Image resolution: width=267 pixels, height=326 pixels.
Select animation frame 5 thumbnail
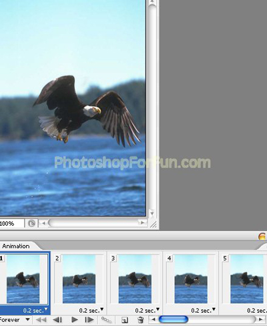[x=247, y=279]
